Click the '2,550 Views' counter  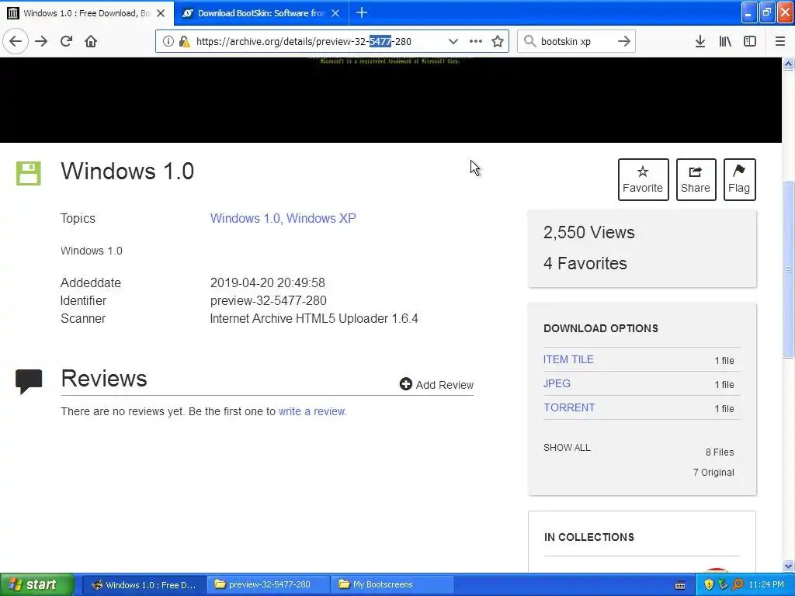tap(588, 232)
